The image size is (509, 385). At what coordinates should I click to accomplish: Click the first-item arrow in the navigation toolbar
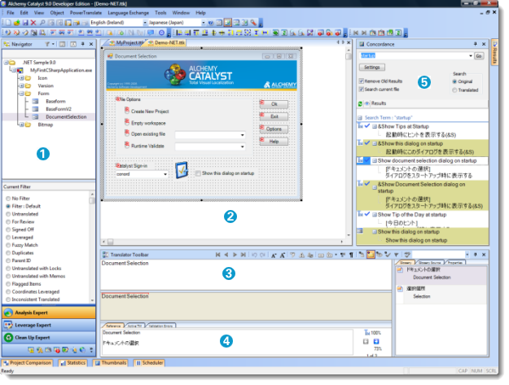point(356,33)
